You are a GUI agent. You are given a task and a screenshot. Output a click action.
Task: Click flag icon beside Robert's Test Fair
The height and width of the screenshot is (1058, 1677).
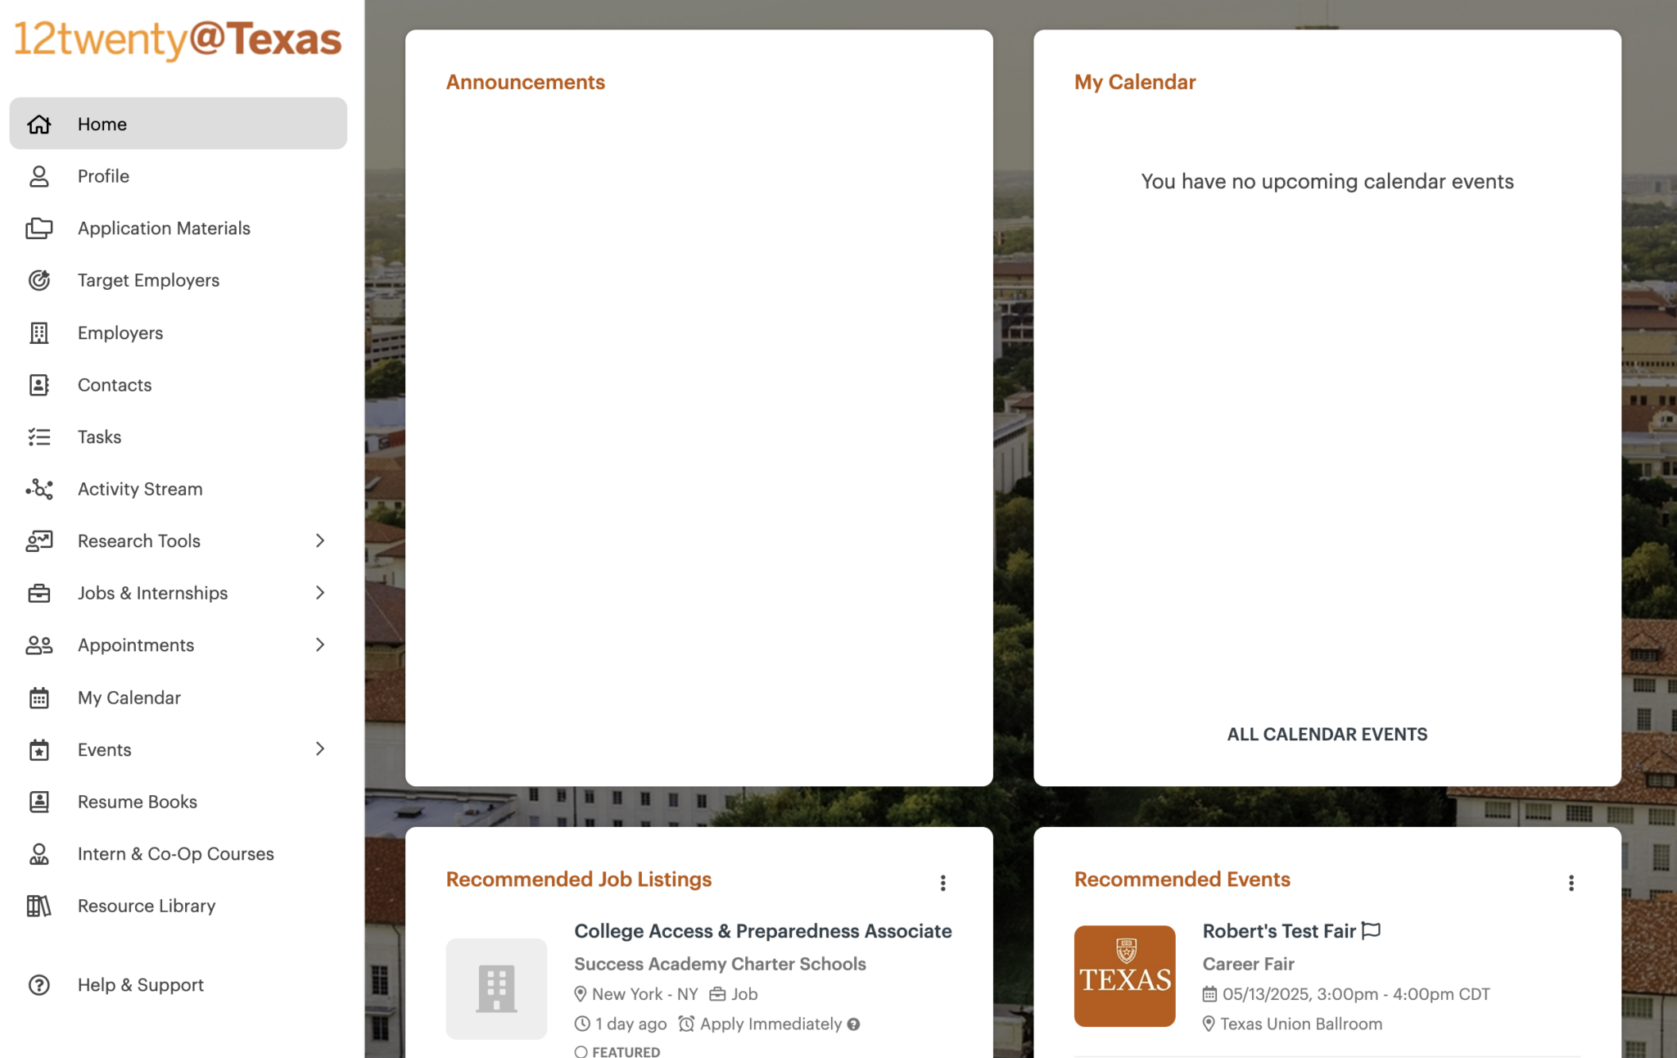[1372, 930]
